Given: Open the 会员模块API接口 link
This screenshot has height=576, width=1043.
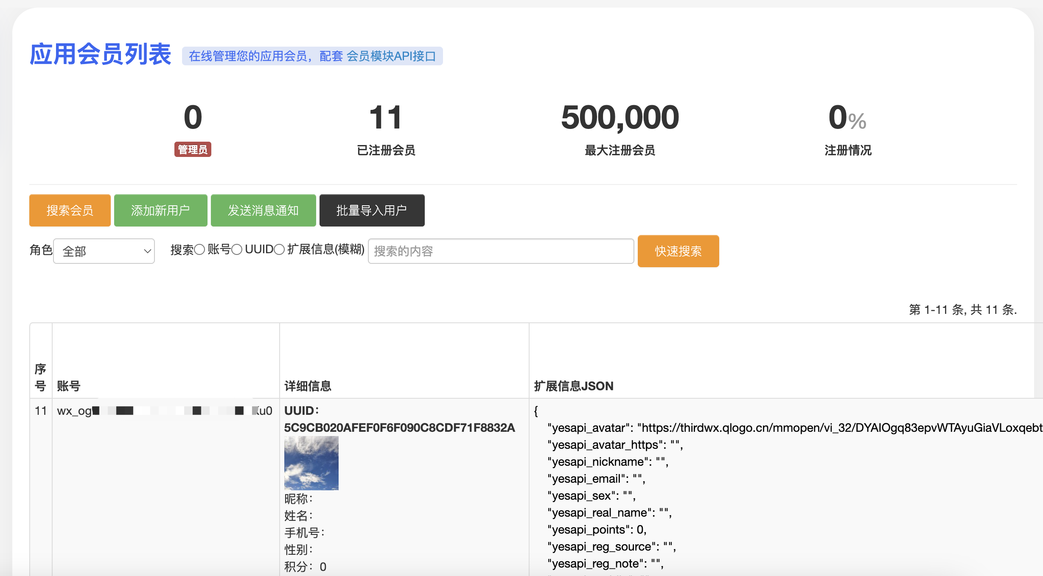Looking at the screenshot, I should tap(391, 56).
